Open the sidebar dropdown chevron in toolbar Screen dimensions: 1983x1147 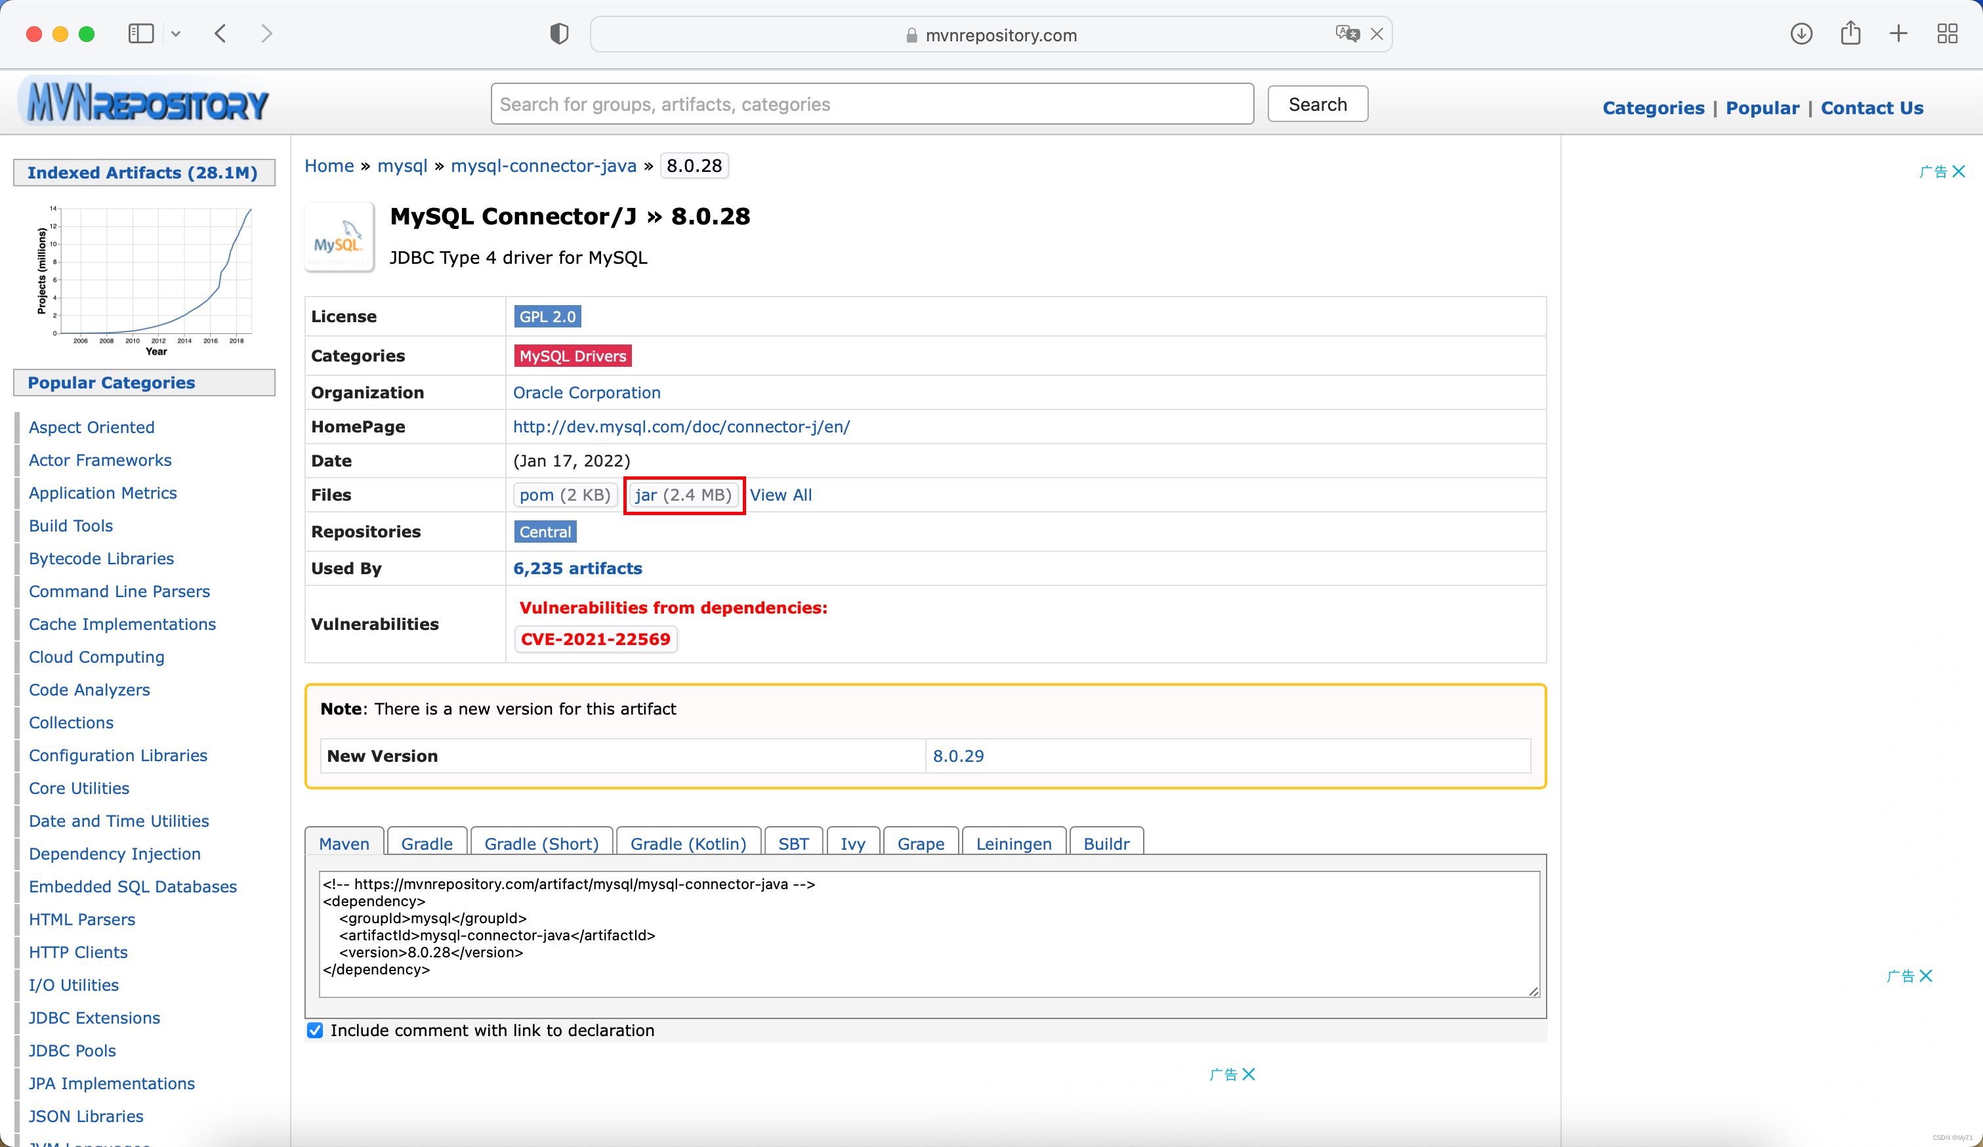click(x=177, y=34)
